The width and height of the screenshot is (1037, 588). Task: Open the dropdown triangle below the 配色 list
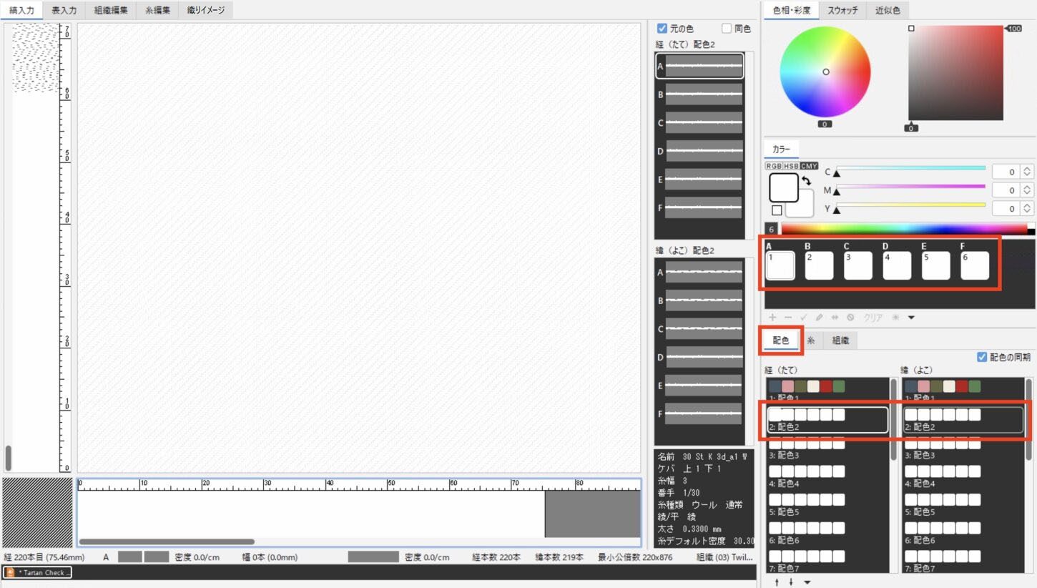807,582
